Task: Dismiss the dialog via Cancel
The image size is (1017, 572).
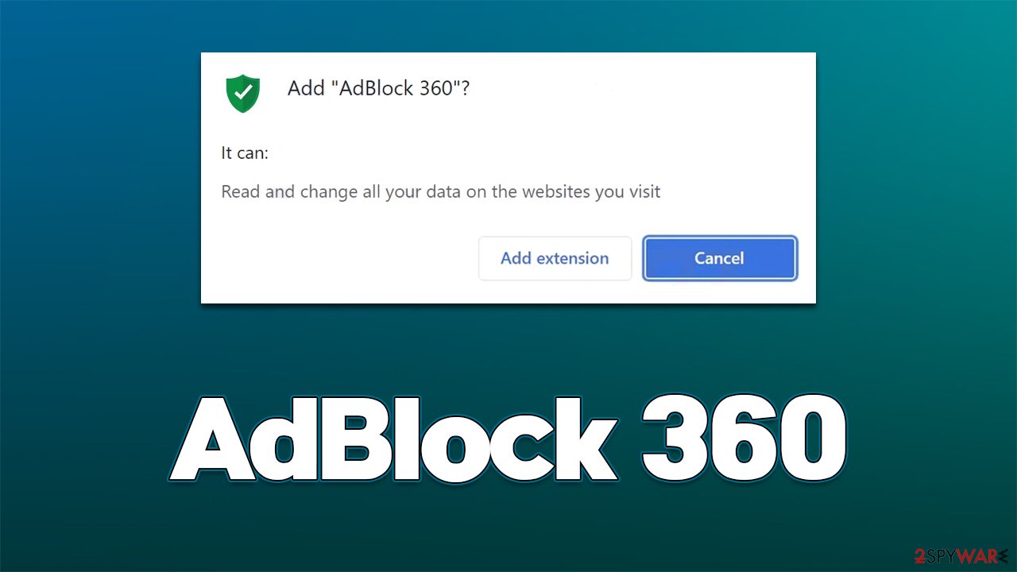Action: (719, 258)
